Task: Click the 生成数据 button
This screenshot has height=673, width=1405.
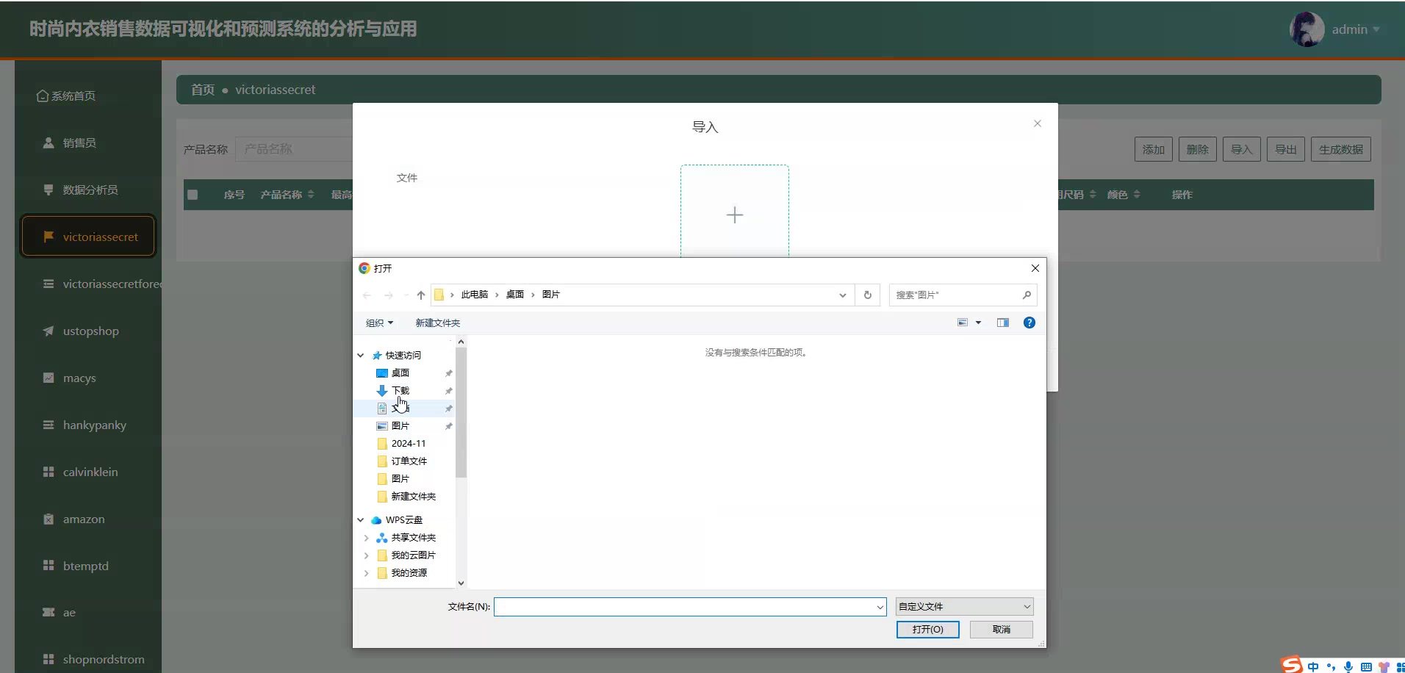Action: pos(1341,149)
